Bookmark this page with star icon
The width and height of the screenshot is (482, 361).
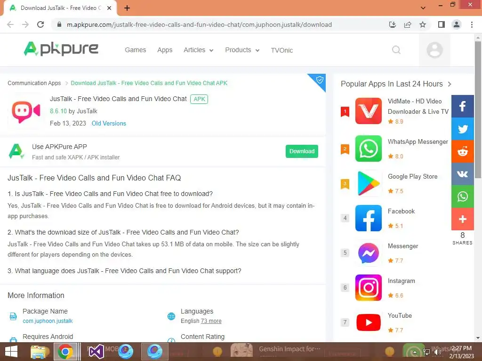point(423,24)
